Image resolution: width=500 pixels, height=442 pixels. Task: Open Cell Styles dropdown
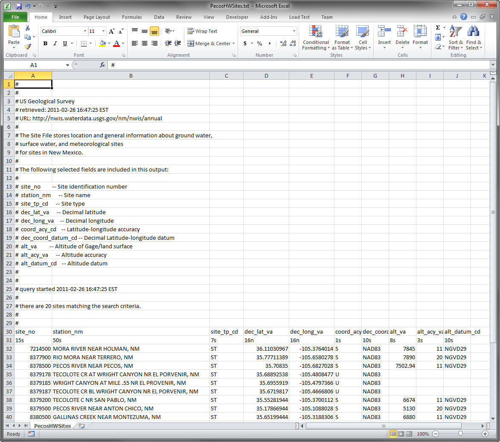tap(363, 37)
